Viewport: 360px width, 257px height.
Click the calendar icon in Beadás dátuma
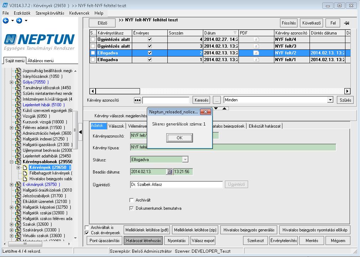coord(169,172)
